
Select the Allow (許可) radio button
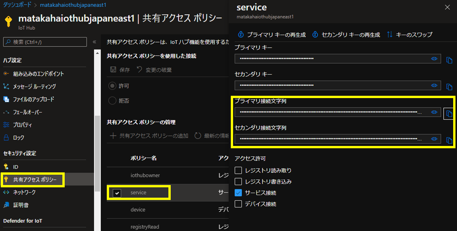click(x=112, y=86)
